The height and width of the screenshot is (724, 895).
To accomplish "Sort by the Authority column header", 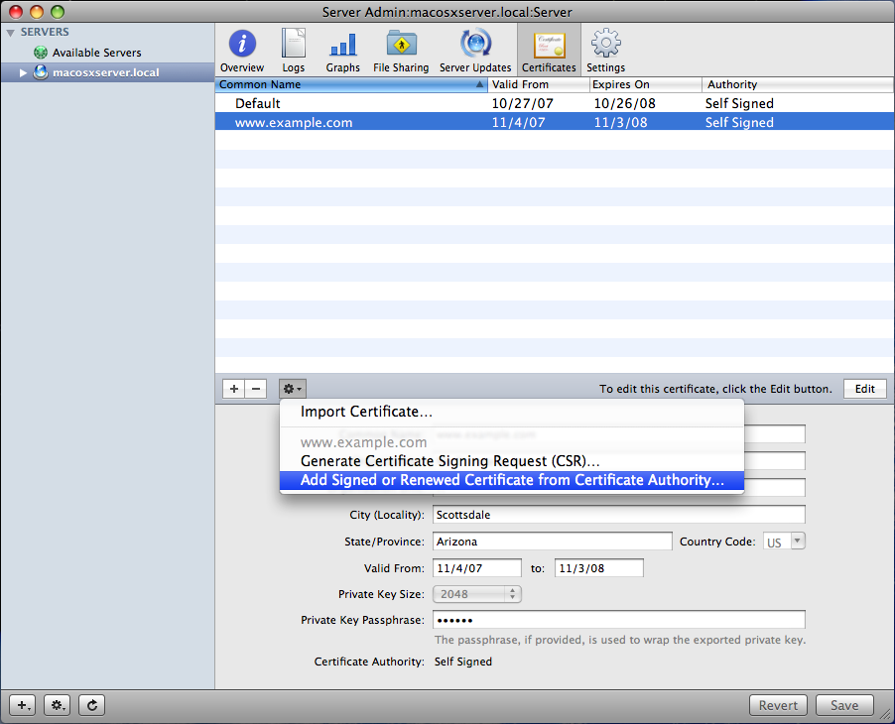I will pyautogui.click(x=798, y=84).
